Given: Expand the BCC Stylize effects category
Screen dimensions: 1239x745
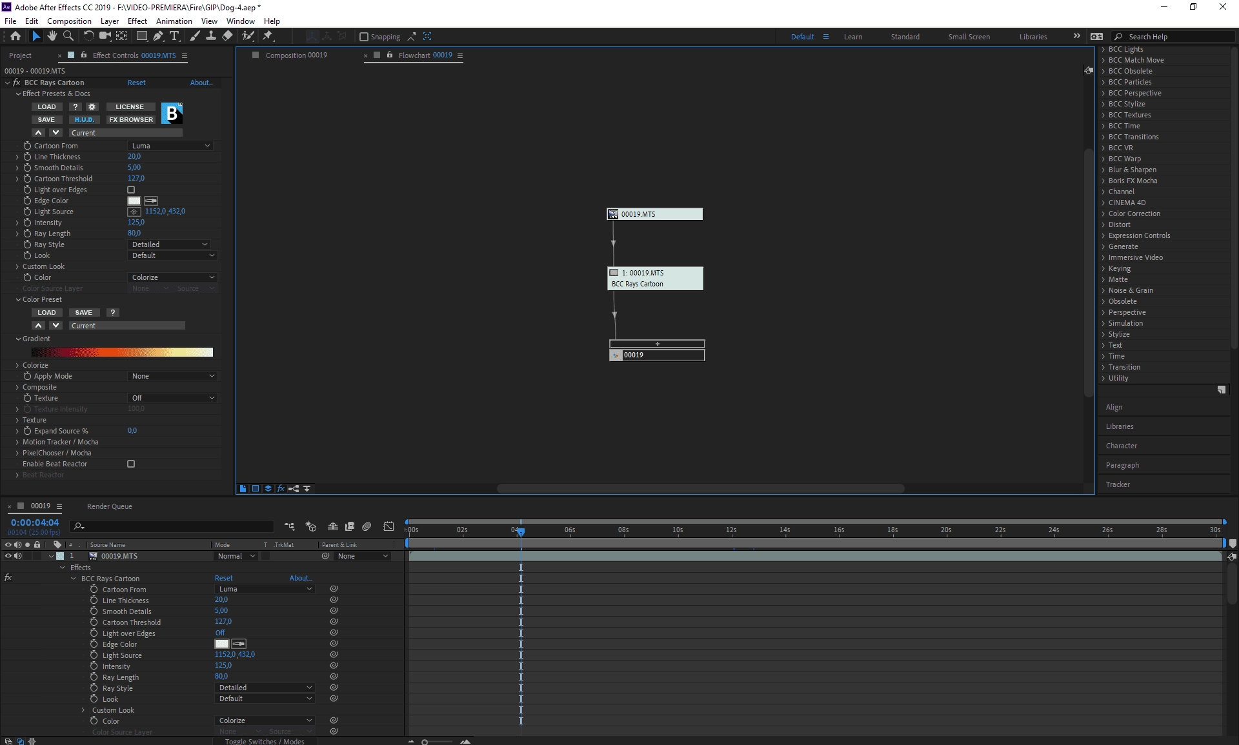Looking at the screenshot, I should [1103, 104].
